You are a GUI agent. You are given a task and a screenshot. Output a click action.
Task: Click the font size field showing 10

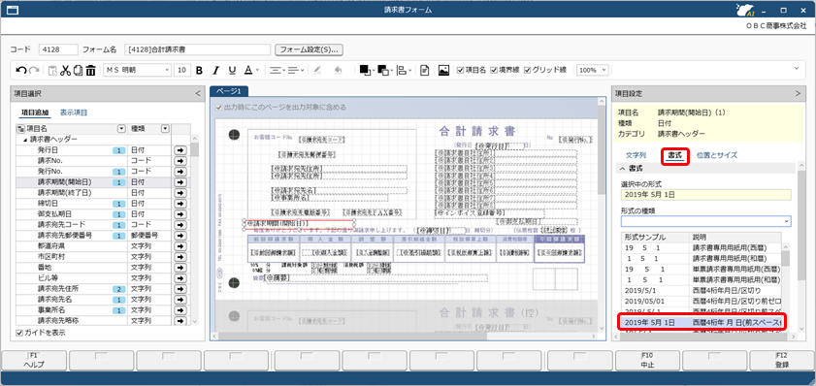click(182, 70)
